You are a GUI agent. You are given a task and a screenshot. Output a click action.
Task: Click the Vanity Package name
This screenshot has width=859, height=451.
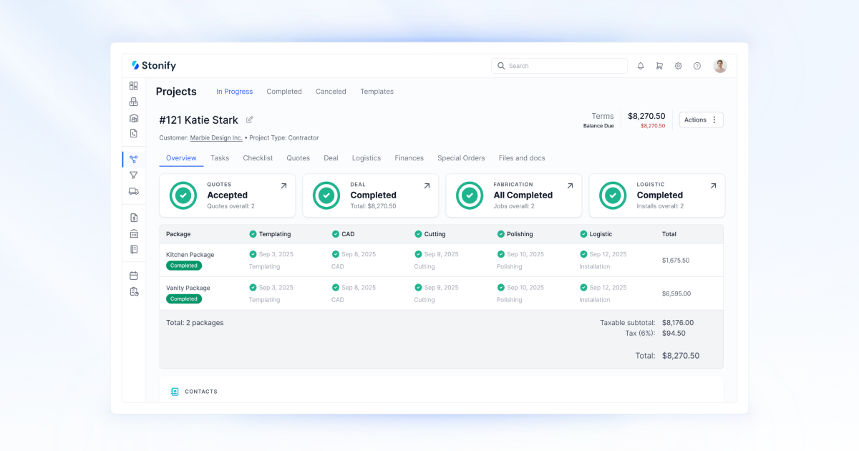tap(188, 288)
